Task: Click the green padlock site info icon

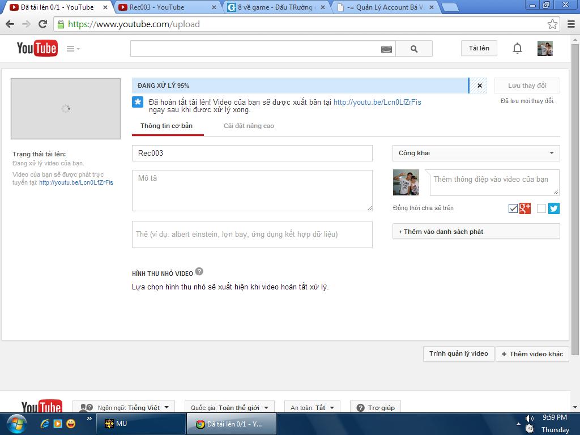Action: click(61, 24)
